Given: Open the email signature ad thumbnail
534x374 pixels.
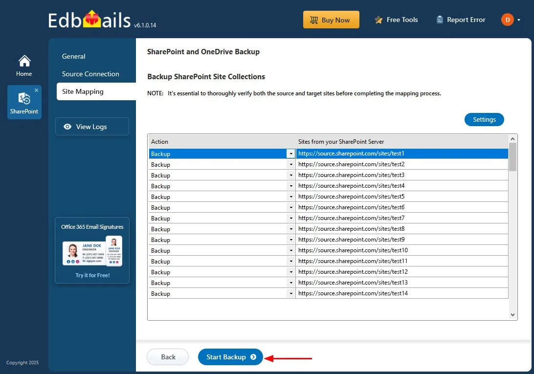Looking at the screenshot, I should (92, 251).
